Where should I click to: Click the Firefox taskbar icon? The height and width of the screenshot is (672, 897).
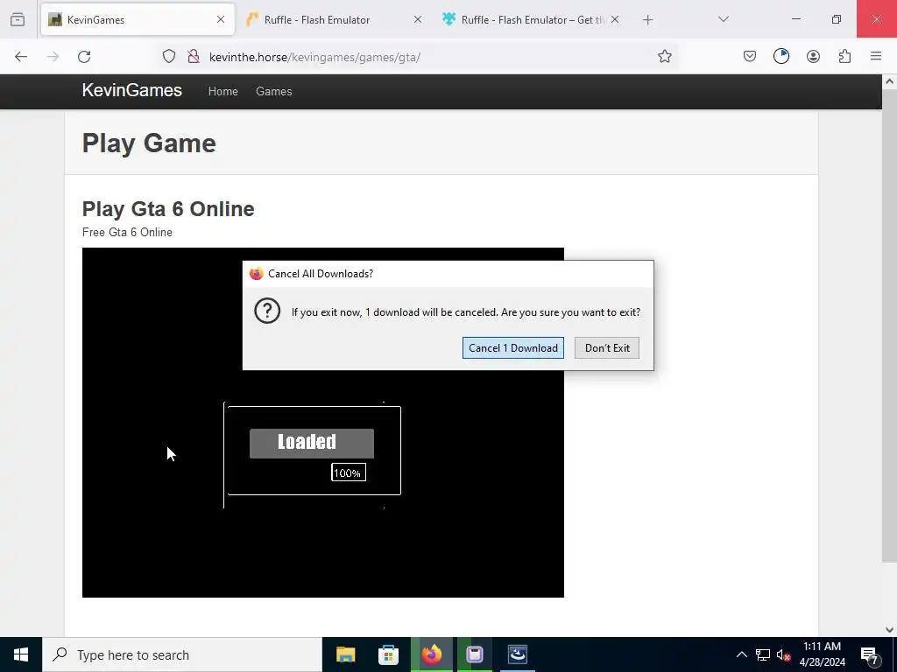click(432, 654)
